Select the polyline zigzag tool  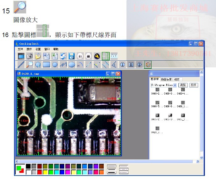click(63, 64)
